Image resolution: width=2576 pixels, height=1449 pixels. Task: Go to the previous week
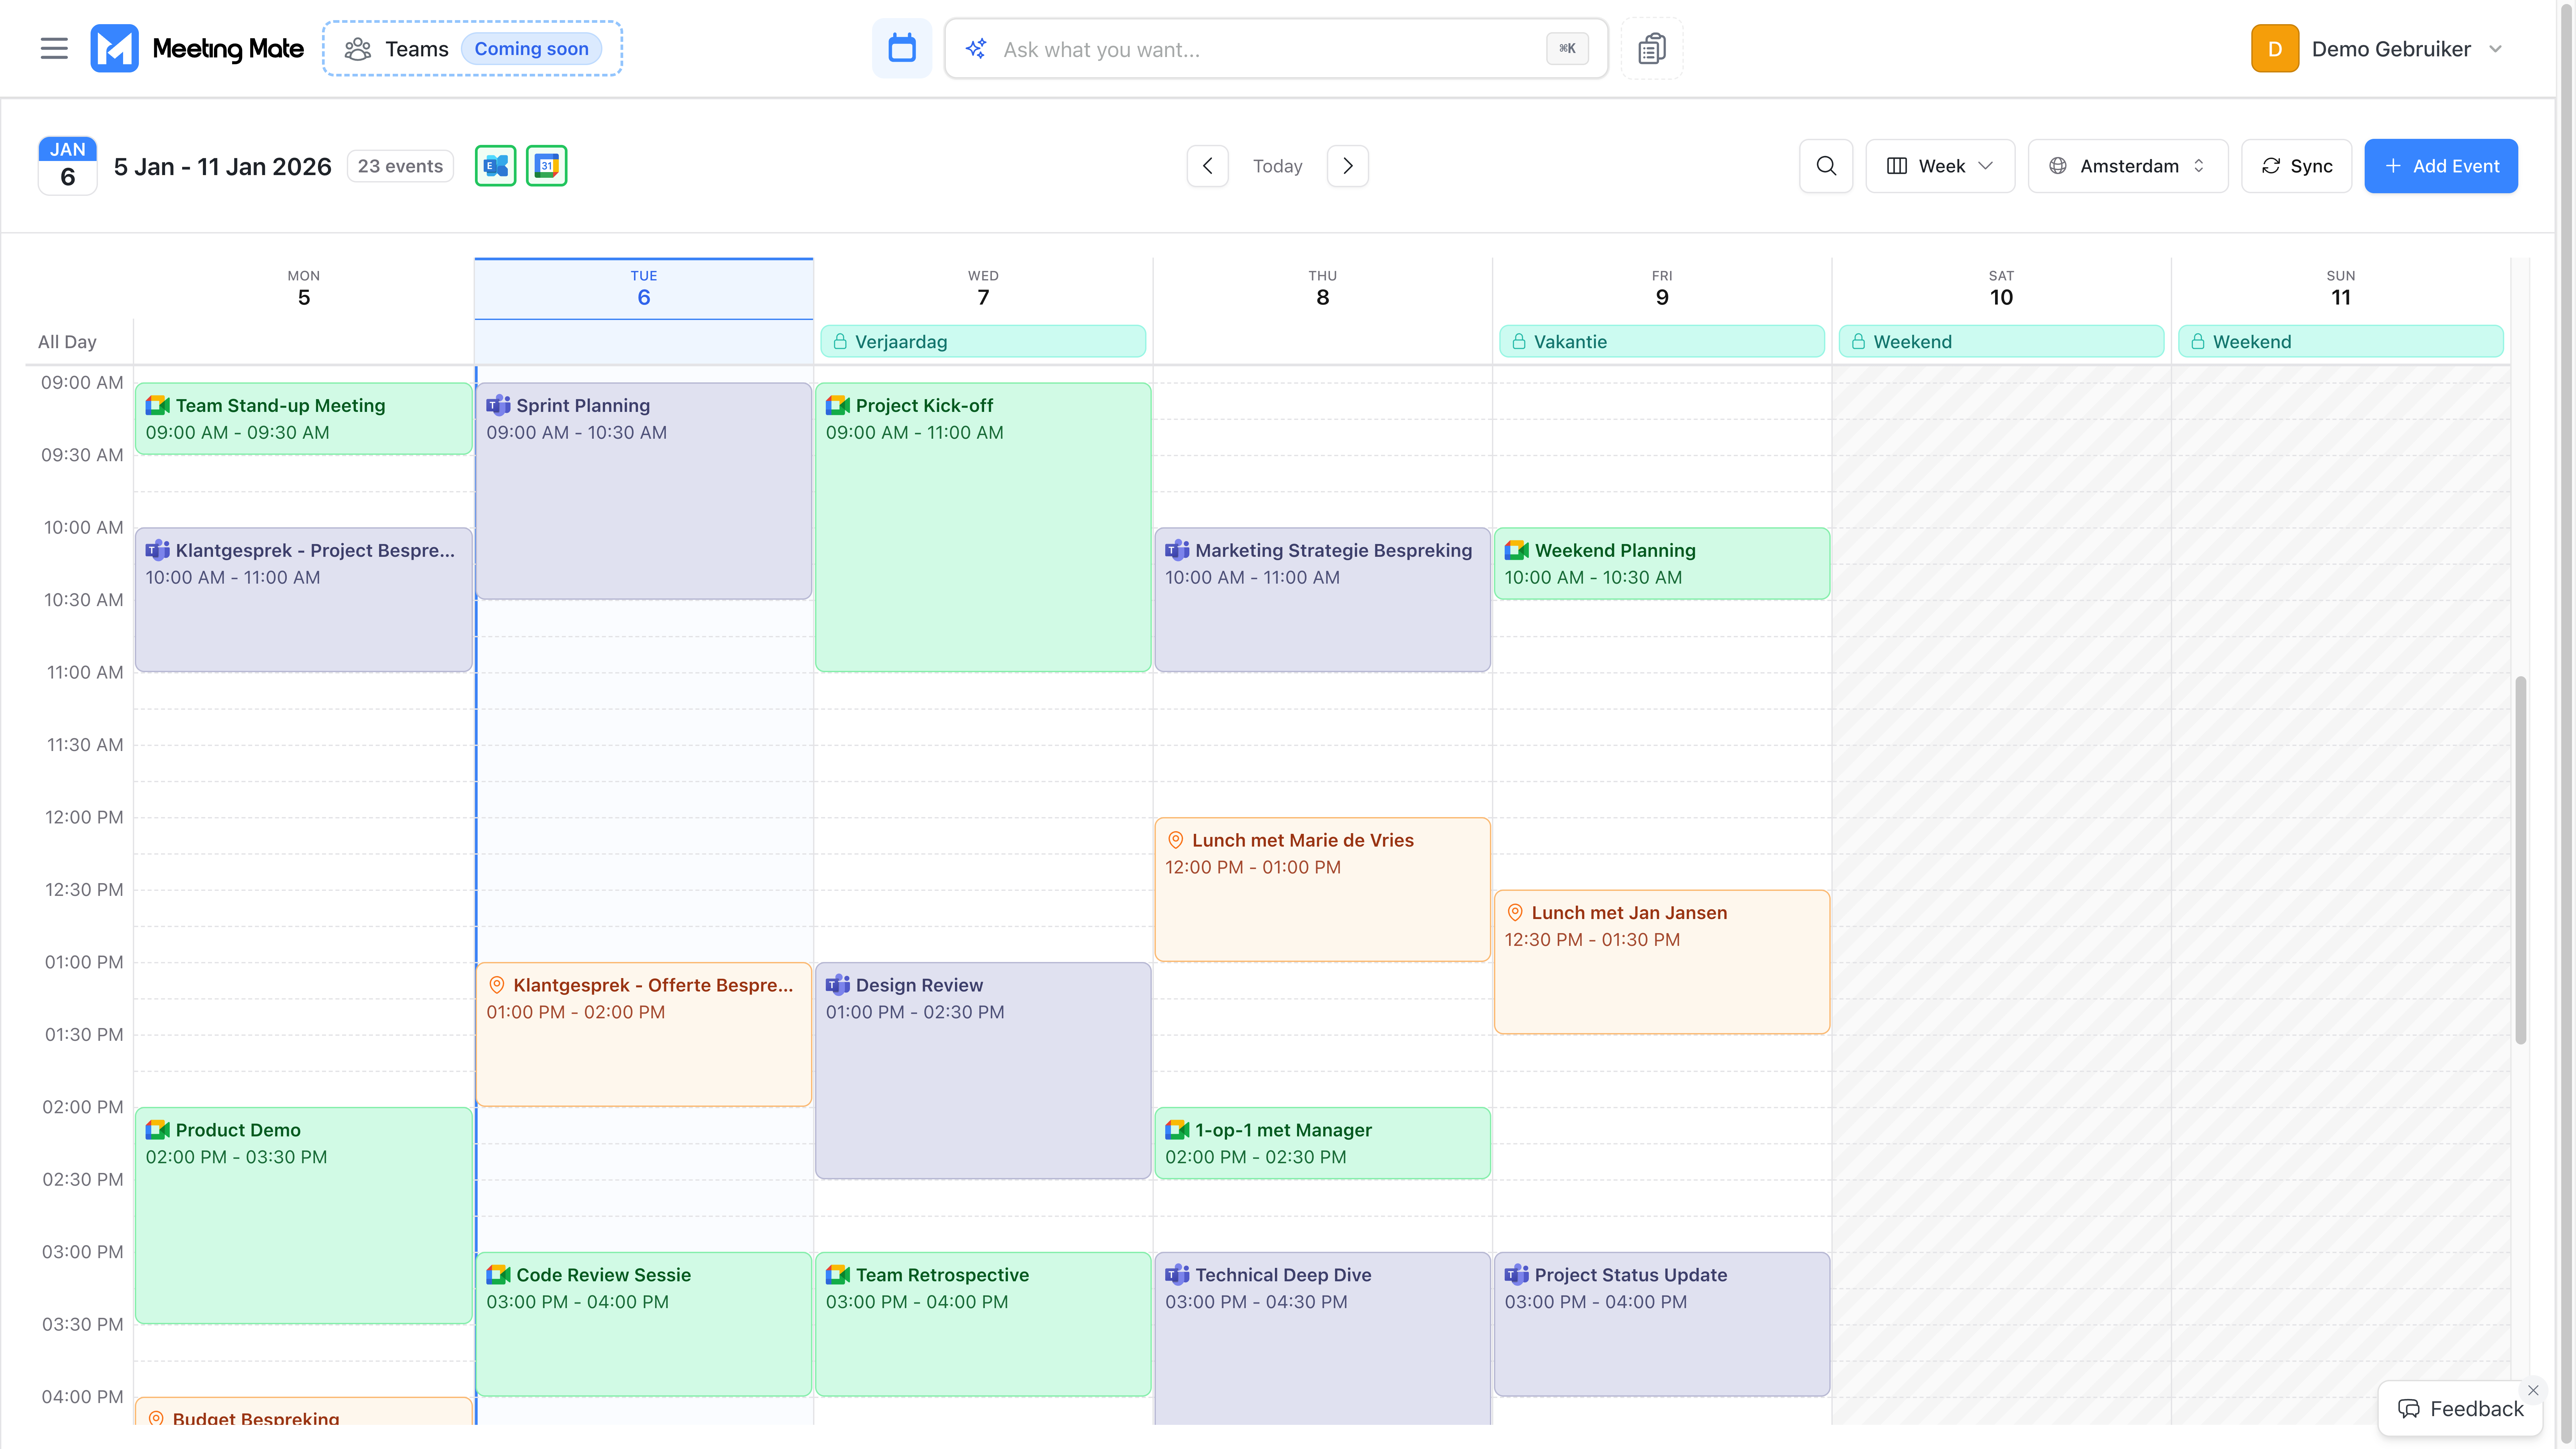tap(1207, 166)
